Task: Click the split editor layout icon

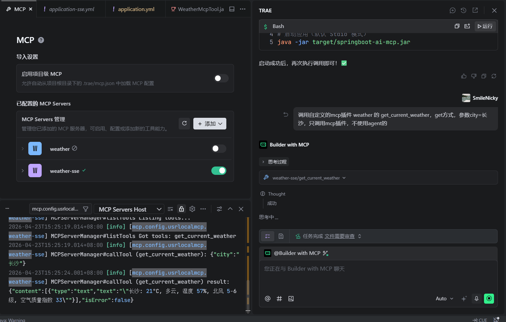Action: point(232,9)
